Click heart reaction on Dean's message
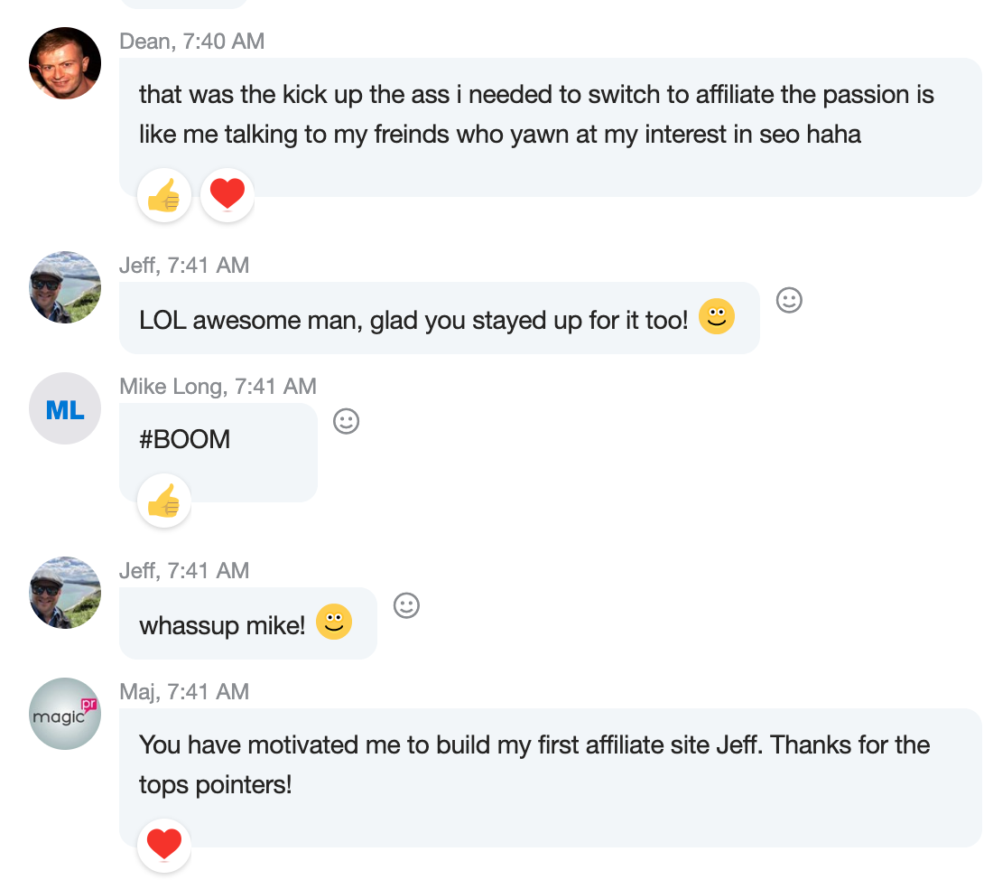Screen dimensions: 993x880 tap(227, 194)
